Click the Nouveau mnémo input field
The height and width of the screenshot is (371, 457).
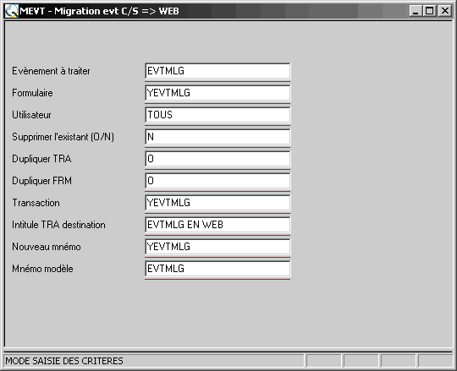pyautogui.click(x=217, y=247)
